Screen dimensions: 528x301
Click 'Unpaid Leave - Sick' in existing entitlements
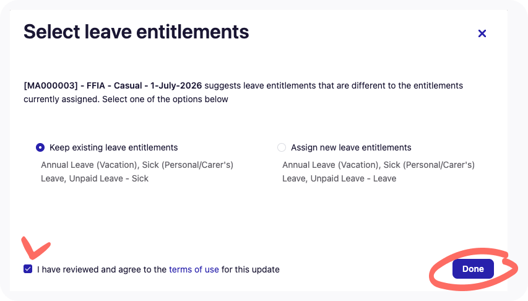(109, 178)
